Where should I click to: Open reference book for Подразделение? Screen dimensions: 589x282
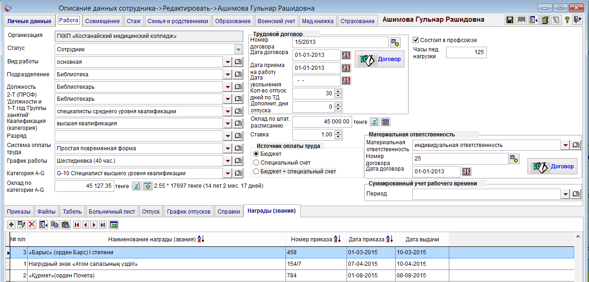pyautogui.click(x=238, y=74)
